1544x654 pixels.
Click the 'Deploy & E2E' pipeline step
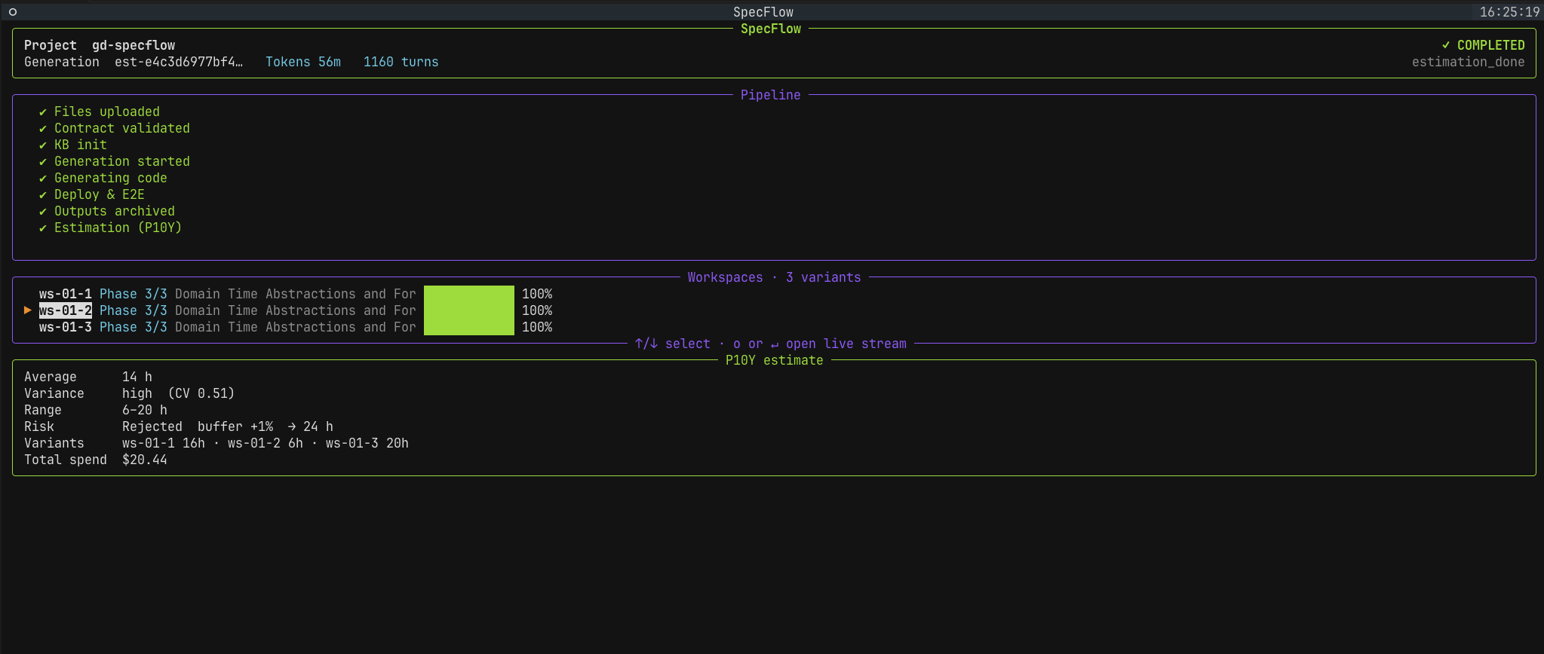tap(100, 194)
